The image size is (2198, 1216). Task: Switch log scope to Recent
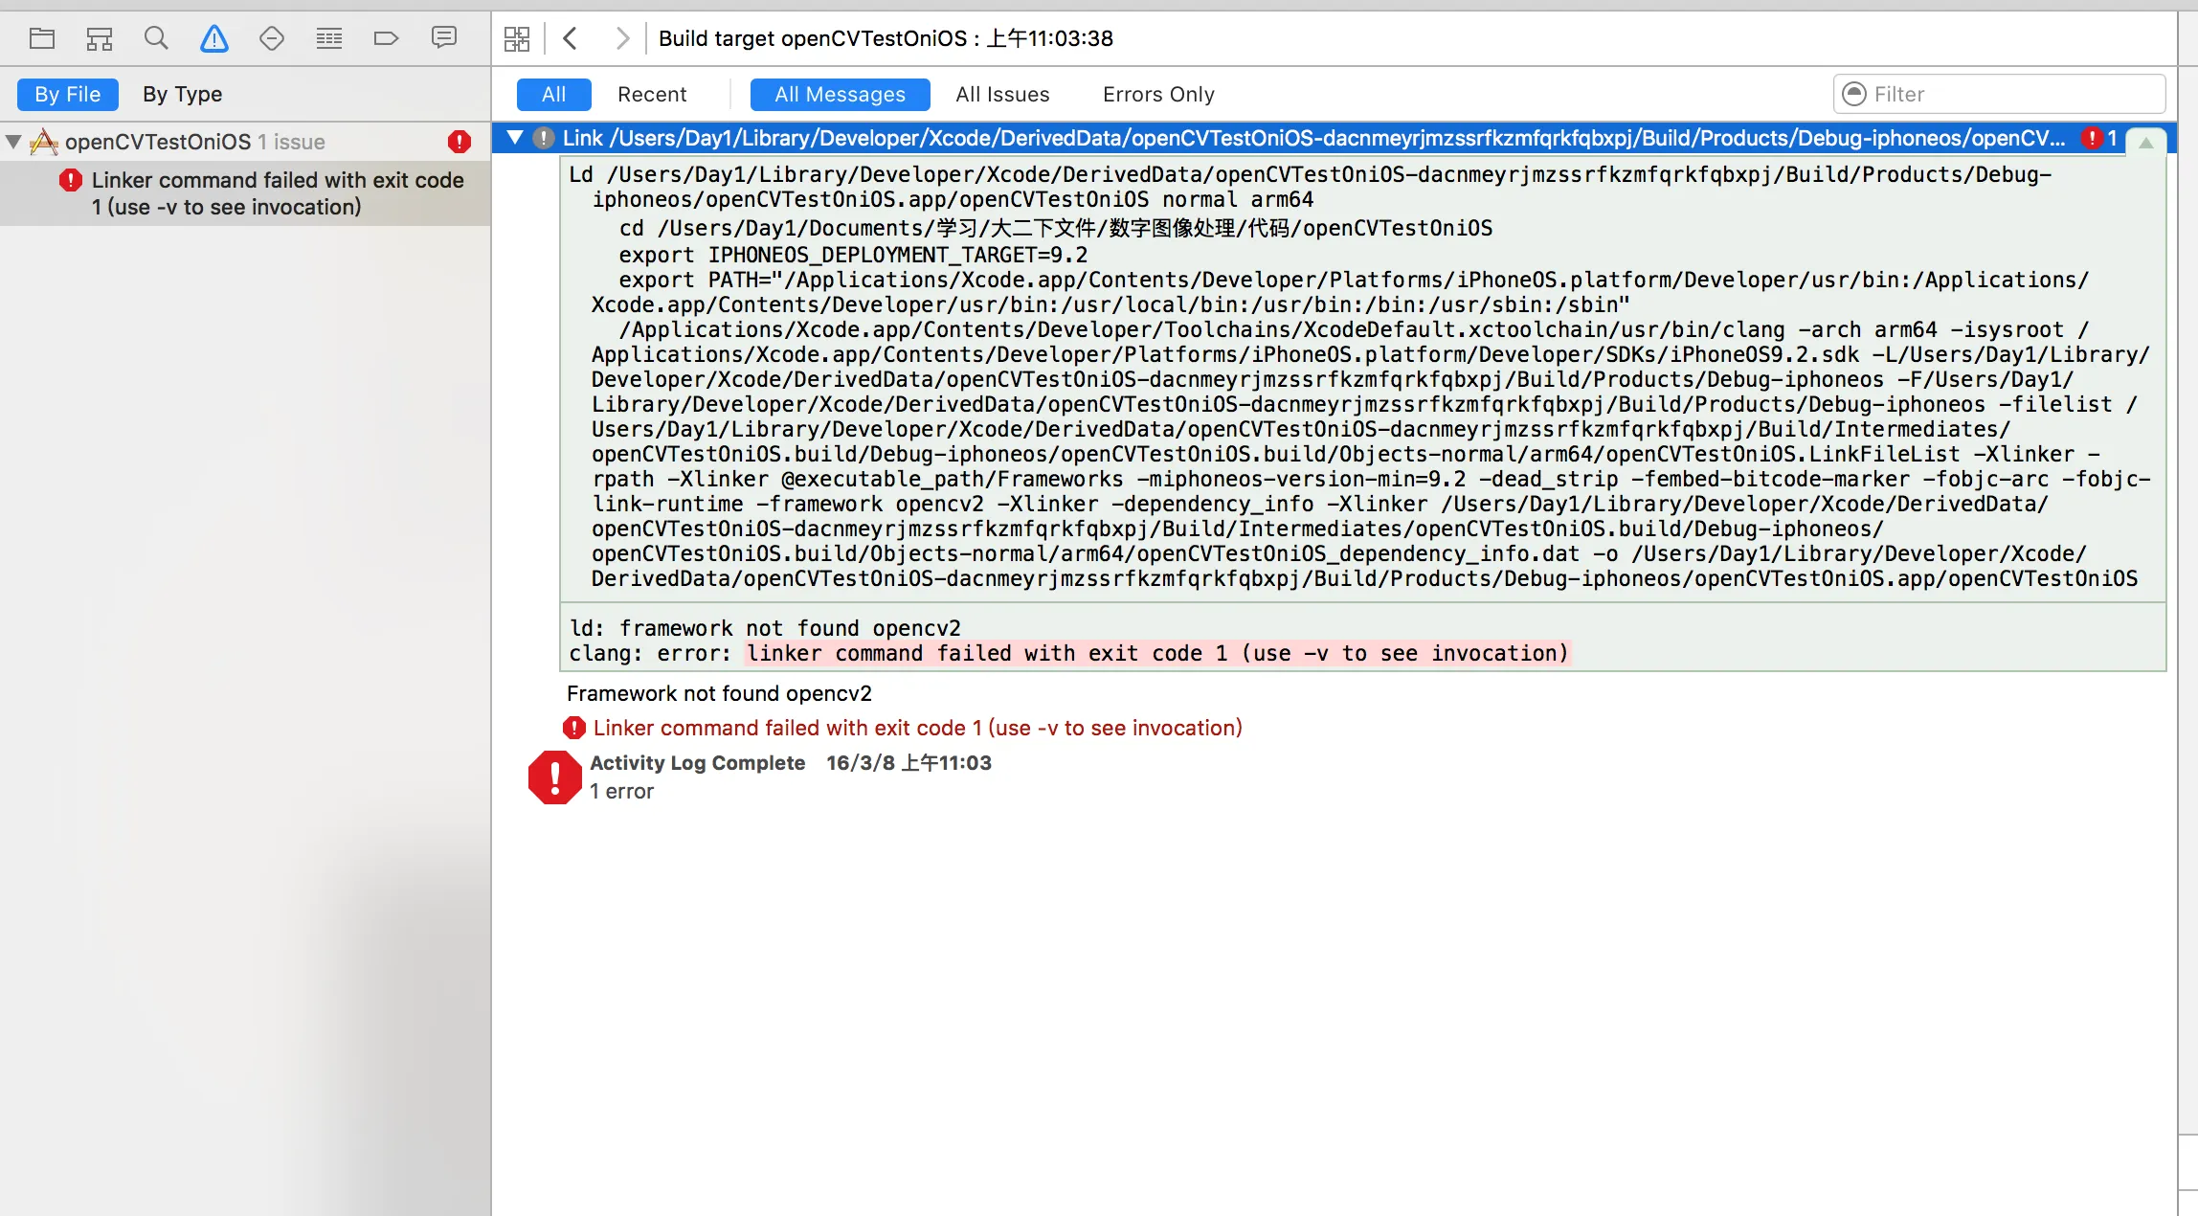652,94
